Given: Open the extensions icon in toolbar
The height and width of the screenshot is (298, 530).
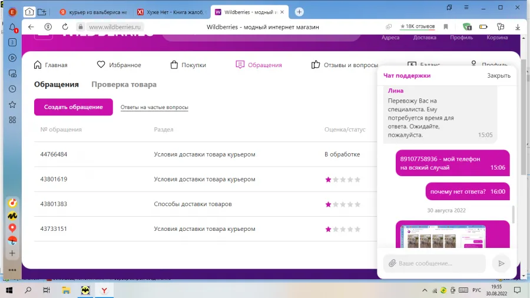Looking at the screenshot, I should [x=501, y=27].
